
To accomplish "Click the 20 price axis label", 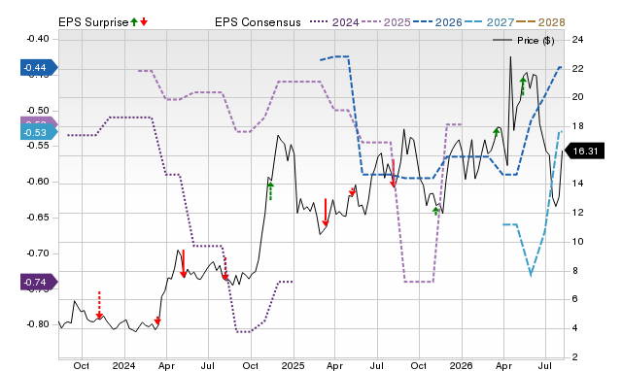I will pyautogui.click(x=577, y=97).
